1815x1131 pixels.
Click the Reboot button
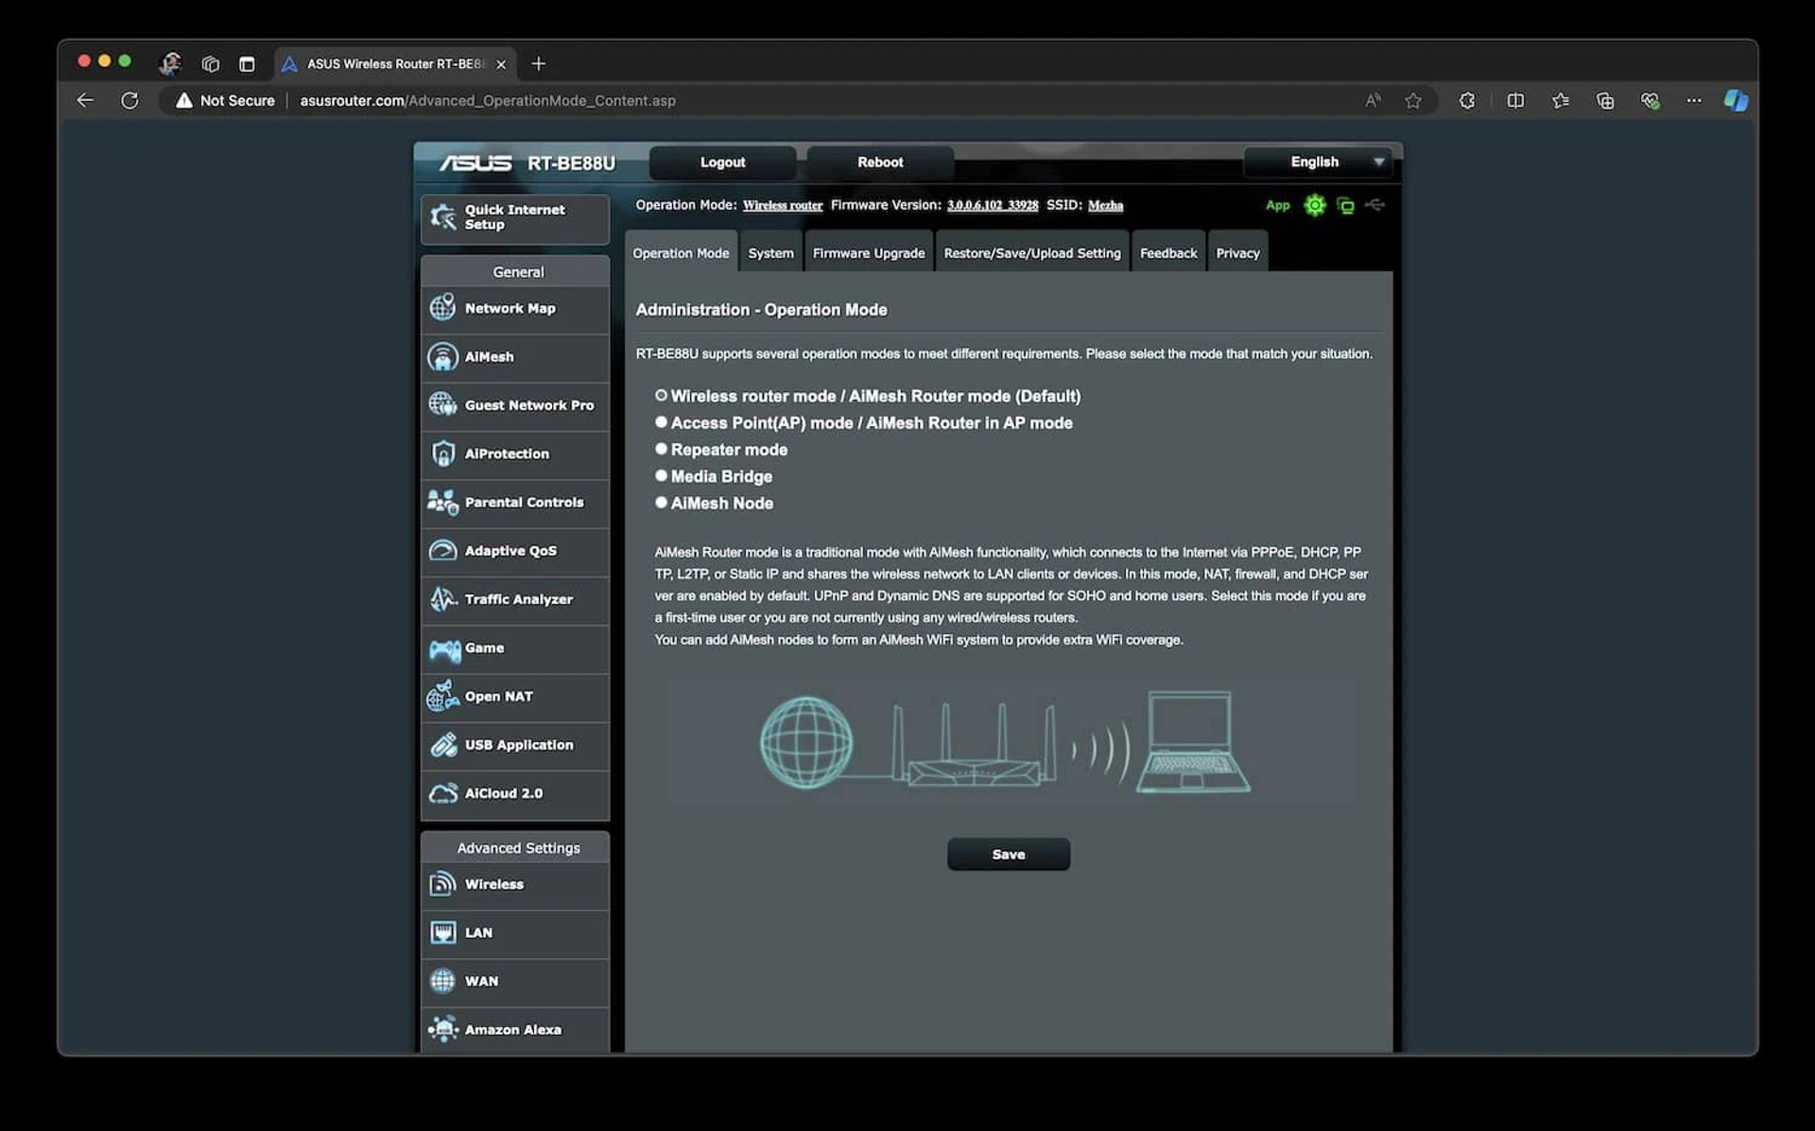click(879, 162)
